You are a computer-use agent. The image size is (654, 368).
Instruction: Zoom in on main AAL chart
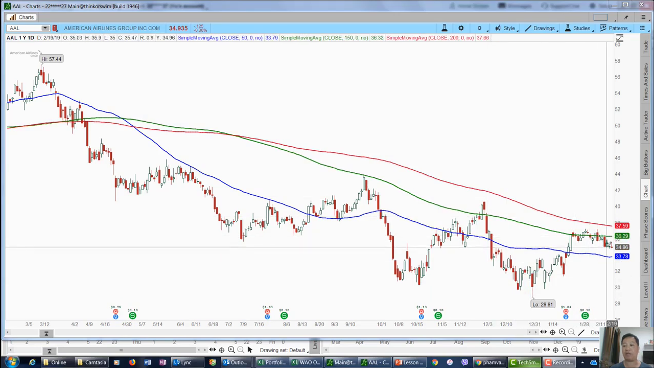pyautogui.click(x=562, y=332)
